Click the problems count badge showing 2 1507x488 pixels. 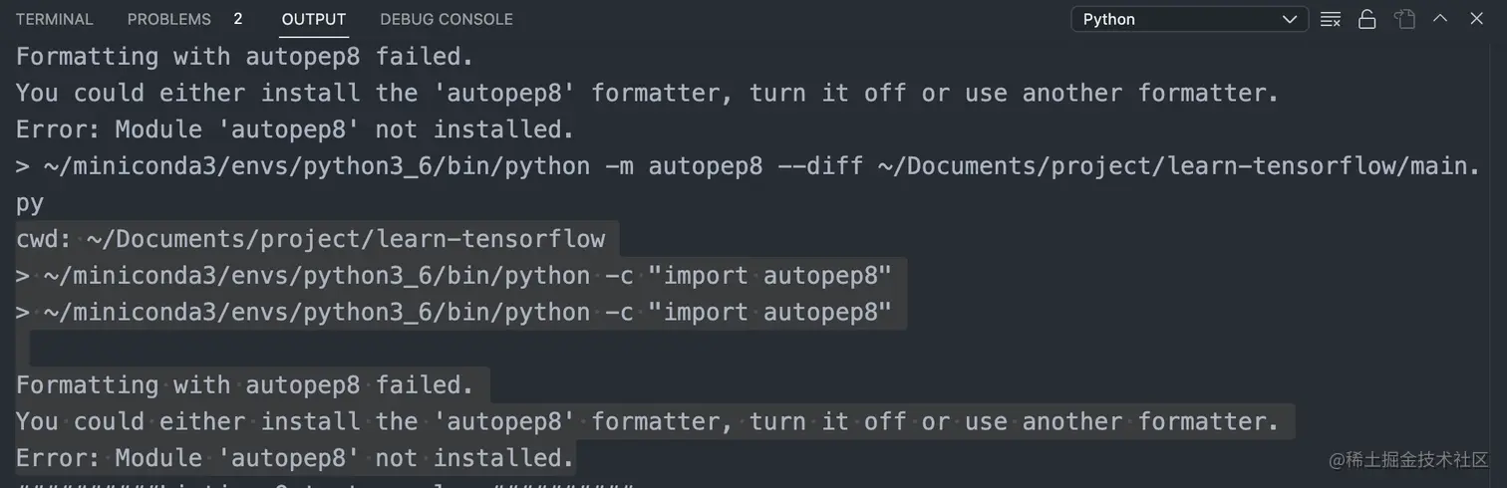click(238, 19)
